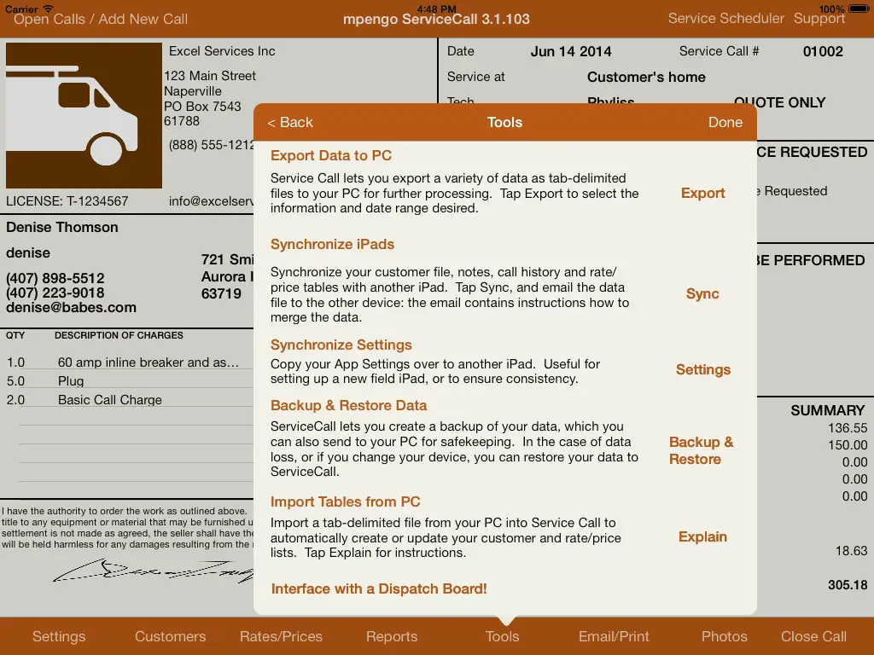Tap the Support link in top bar
874x655 pixels.
point(819,19)
